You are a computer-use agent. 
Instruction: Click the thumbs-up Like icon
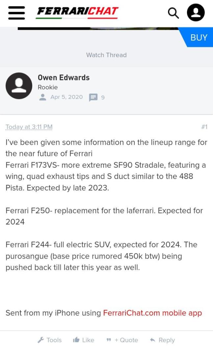(76, 340)
